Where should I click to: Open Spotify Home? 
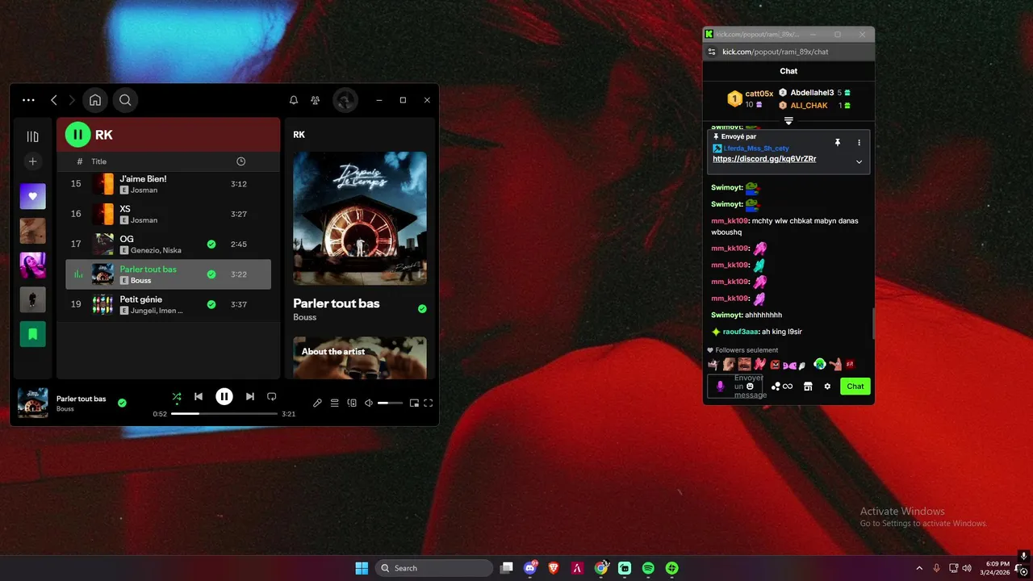click(95, 100)
